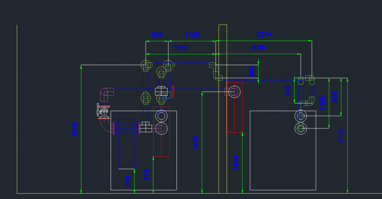Select the 2736 dimension on far right

click(340, 135)
